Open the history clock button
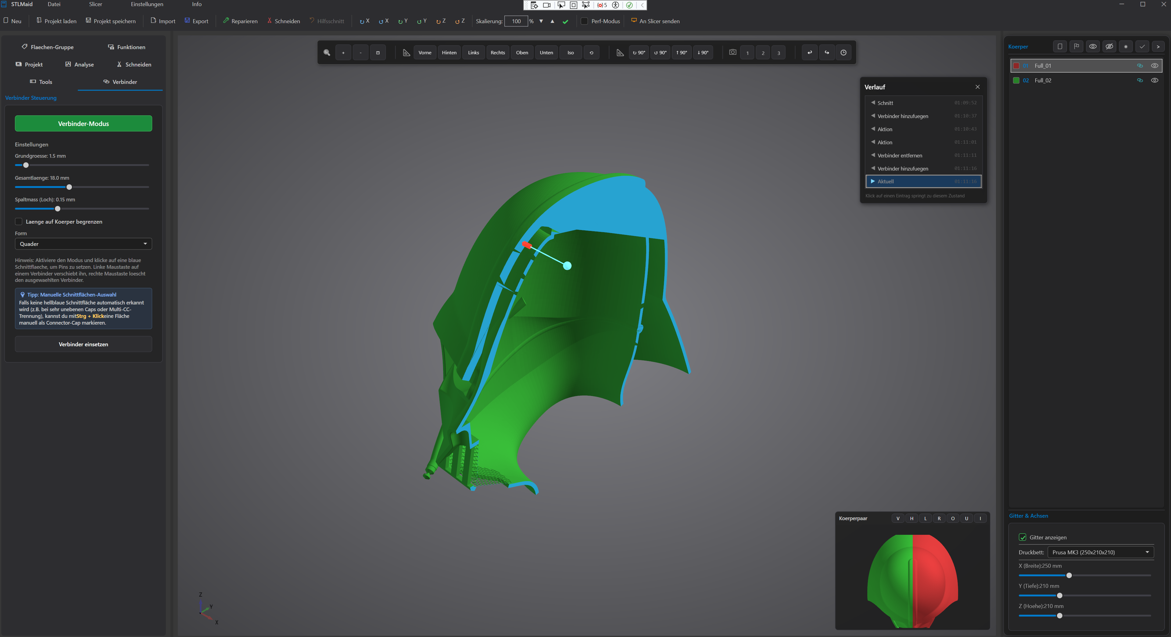This screenshot has height=637, width=1171. coord(843,53)
